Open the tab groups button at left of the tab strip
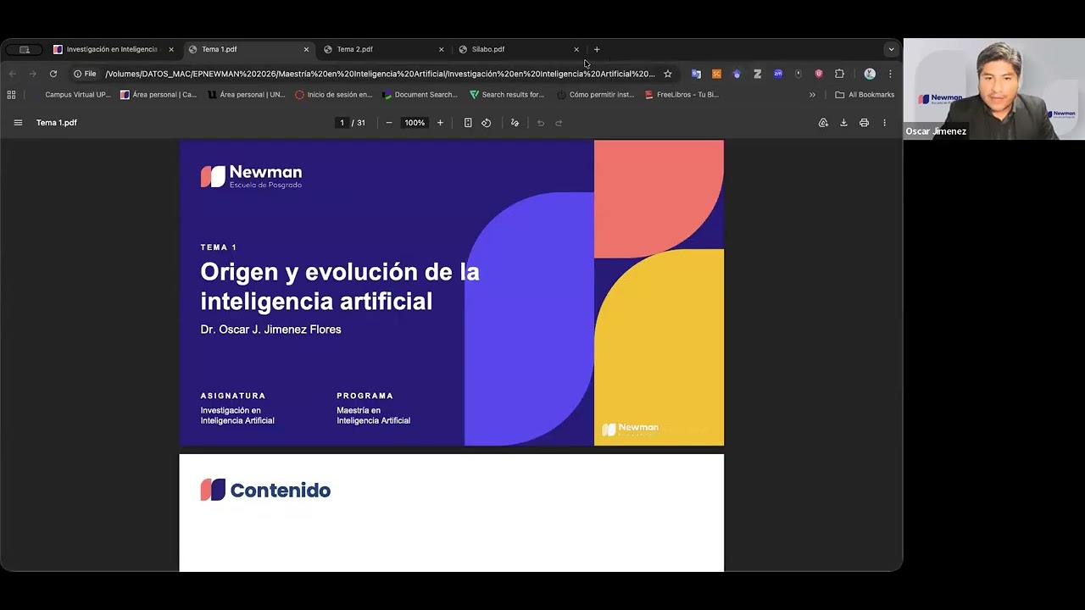Image resolution: width=1085 pixels, height=610 pixels. click(x=24, y=49)
